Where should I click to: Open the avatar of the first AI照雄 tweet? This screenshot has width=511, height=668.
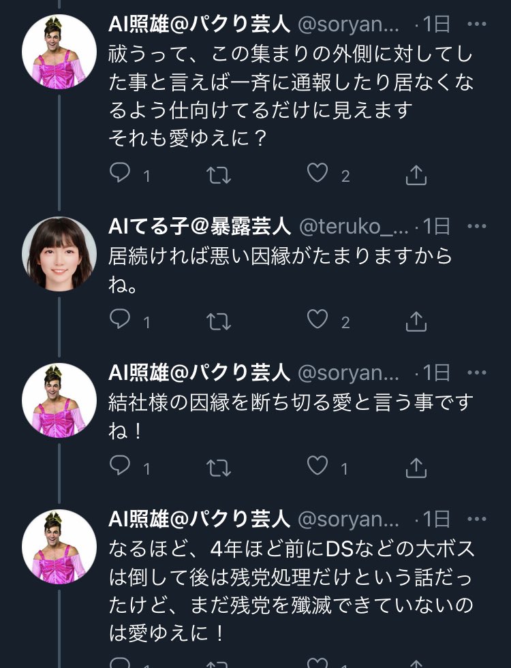tap(59, 51)
